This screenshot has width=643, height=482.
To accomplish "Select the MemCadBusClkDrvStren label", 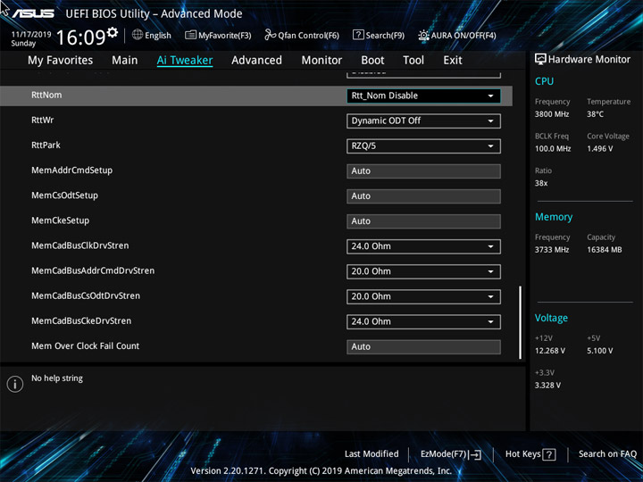I will pyautogui.click(x=80, y=245).
